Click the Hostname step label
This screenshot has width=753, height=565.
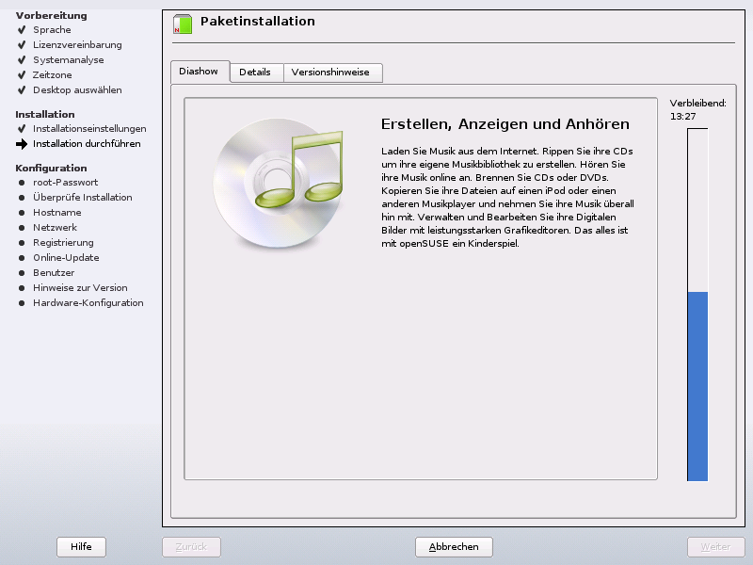coord(57,213)
